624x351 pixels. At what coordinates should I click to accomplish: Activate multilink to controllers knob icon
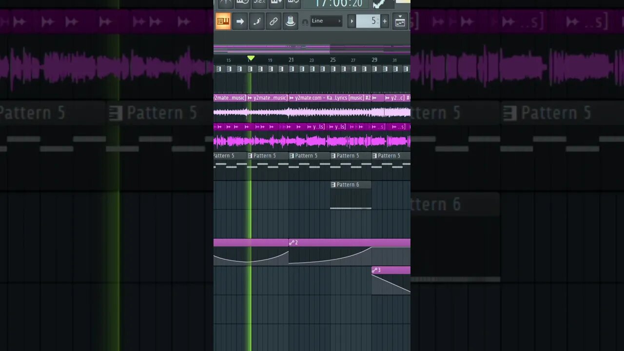tap(291, 21)
